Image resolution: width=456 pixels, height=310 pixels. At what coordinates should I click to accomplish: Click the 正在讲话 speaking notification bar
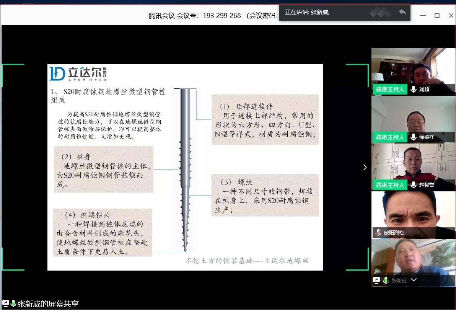coord(325,12)
